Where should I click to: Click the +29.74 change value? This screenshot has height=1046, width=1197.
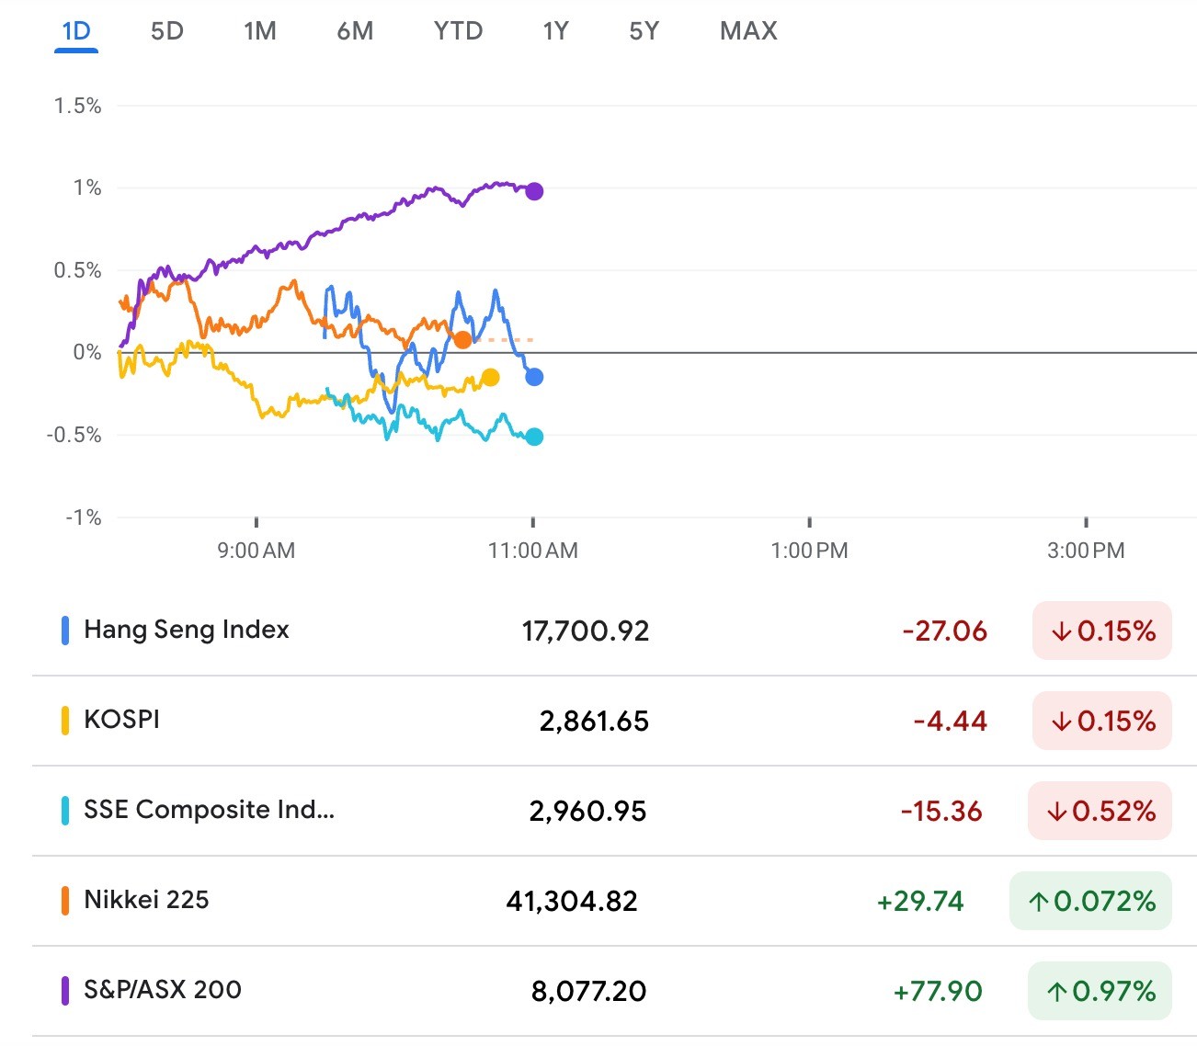[920, 902]
